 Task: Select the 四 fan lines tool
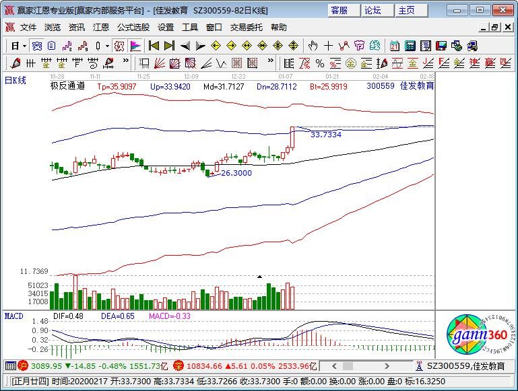[506, 63]
